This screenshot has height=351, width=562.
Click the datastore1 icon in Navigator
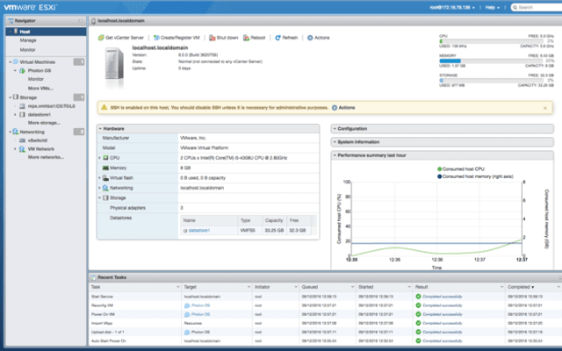coord(22,115)
